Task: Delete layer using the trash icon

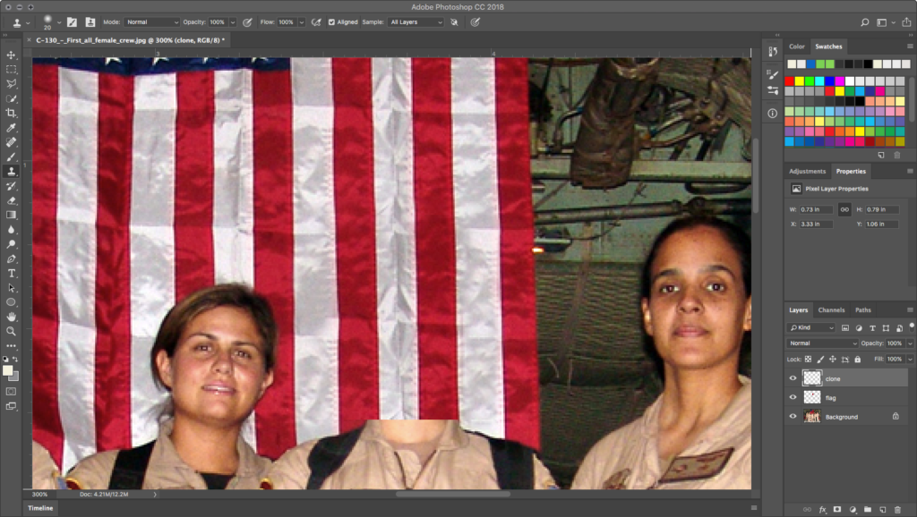Action: [x=898, y=509]
